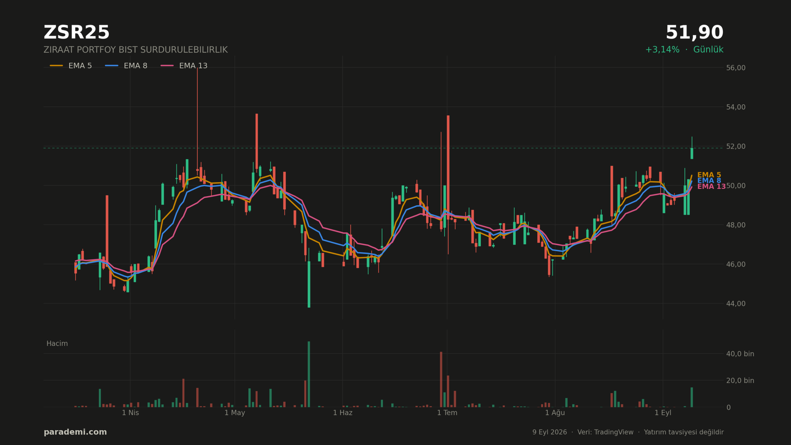Click the 1 Haz date label
Image resolution: width=791 pixels, height=445 pixels.
coord(343,413)
